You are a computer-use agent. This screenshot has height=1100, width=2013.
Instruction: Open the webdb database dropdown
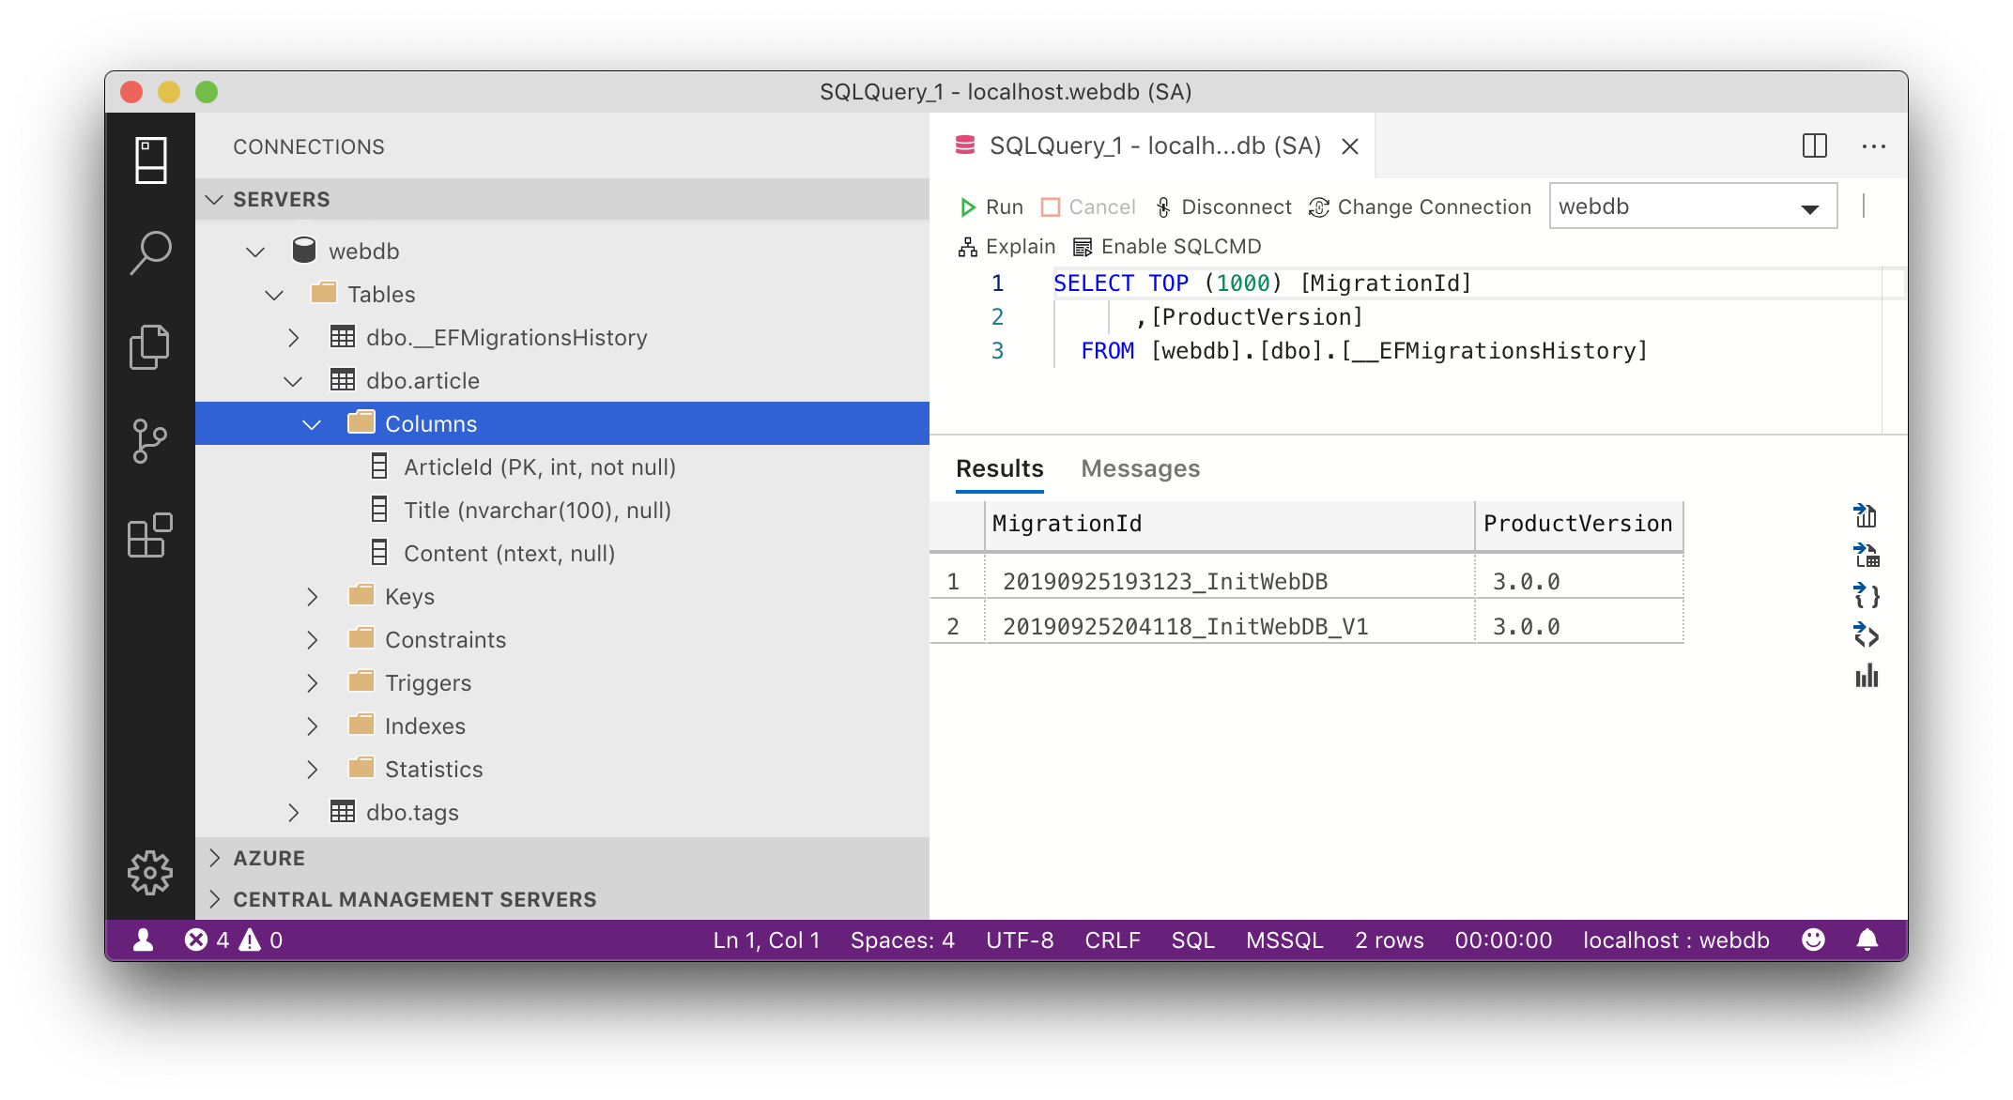[x=1692, y=206]
